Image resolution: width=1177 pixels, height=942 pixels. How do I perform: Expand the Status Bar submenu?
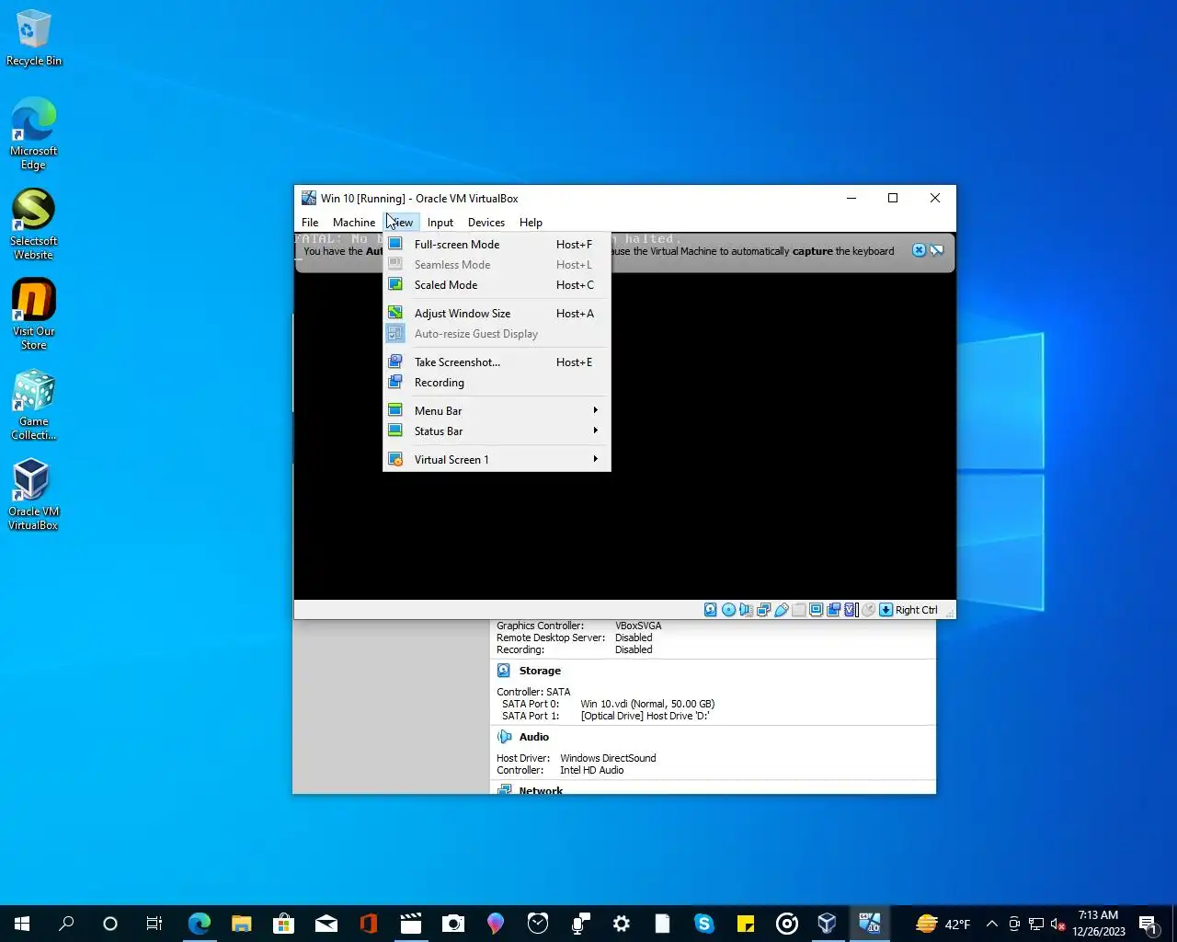tap(497, 431)
